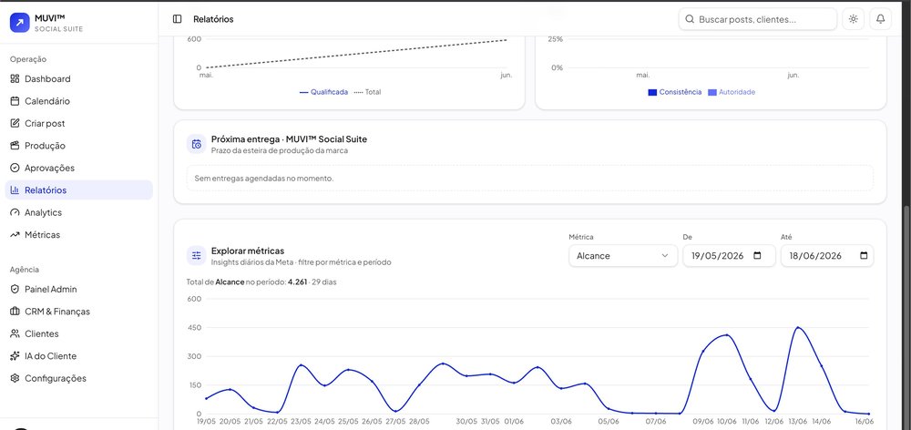Viewport: 911px width, 430px height.
Task: Click the 10/06 data point on chart
Action: [727, 335]
